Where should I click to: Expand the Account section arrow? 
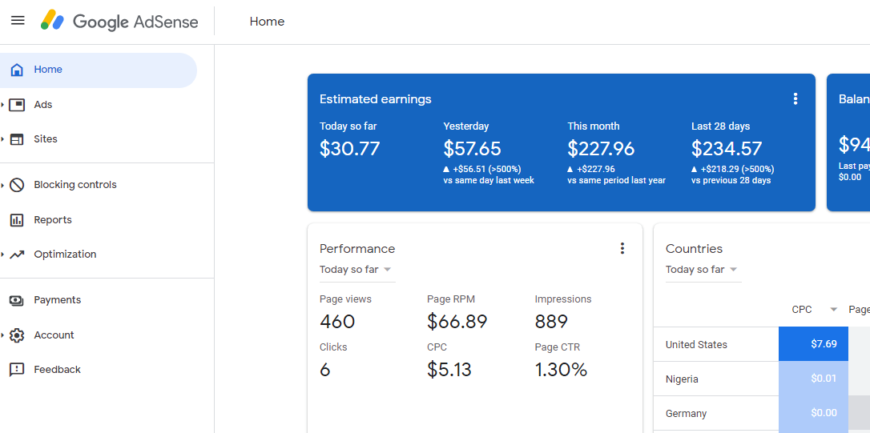point(2,335)
